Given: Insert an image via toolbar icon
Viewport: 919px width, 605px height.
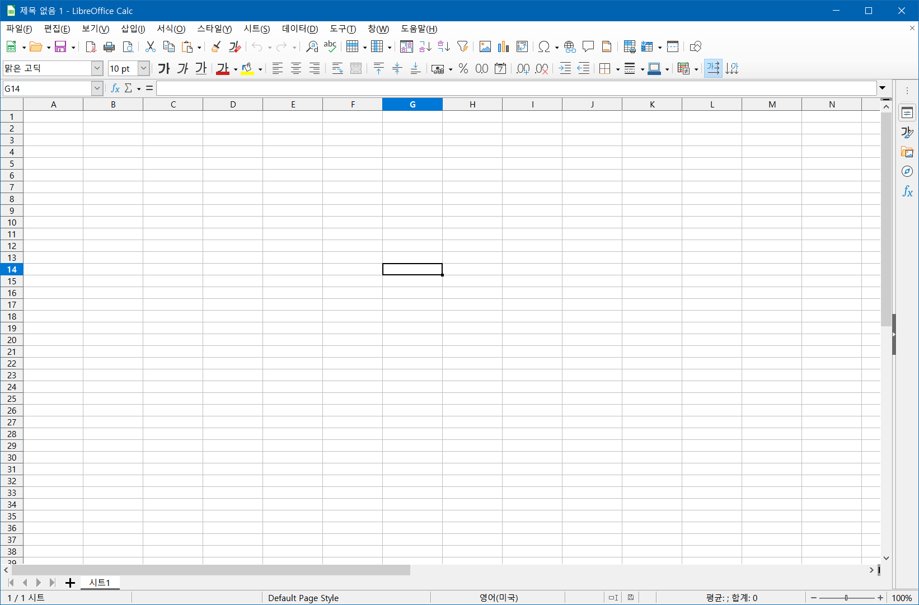Looking at the screenshot, I should 485,46.
